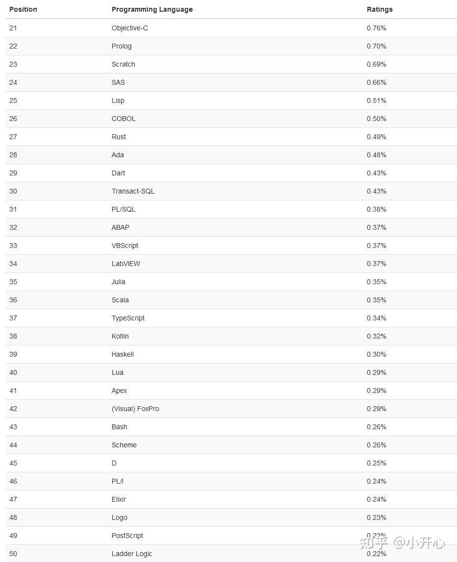
Task: Click TypeScript in the list
Action: pos(128,318)
